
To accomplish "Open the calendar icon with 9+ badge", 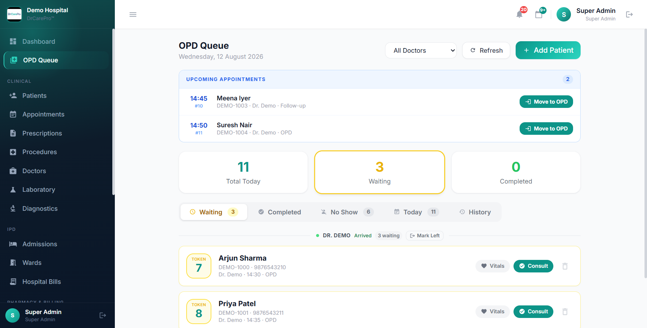I will point(539,14).
